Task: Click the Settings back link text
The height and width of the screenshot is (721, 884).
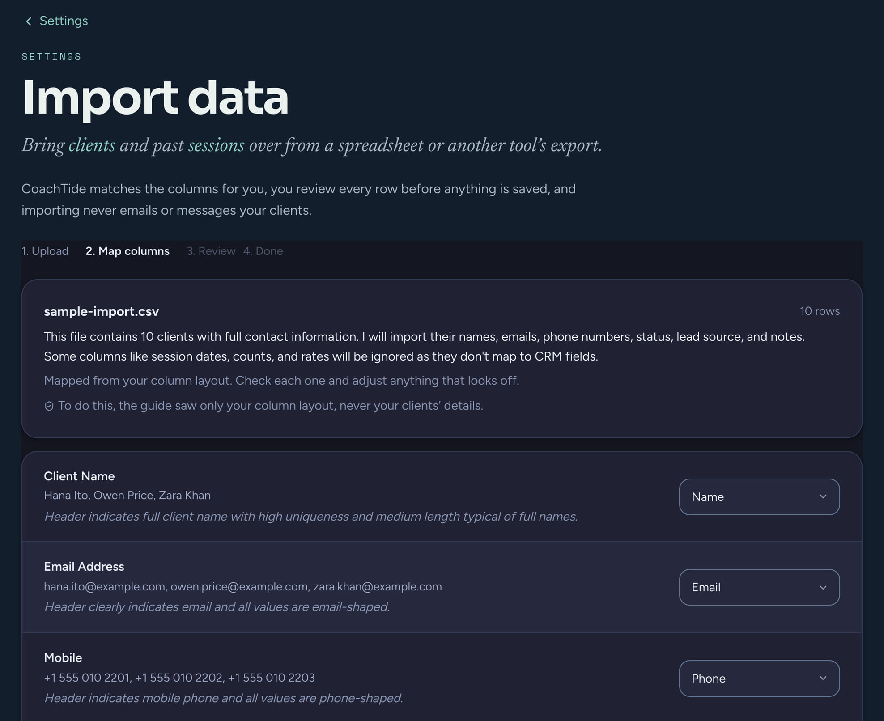Action: click(64, 21)
